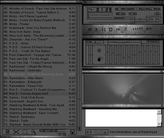
Task: Click the equalizer preamp slider knob
Action: [x=90, y=55]
